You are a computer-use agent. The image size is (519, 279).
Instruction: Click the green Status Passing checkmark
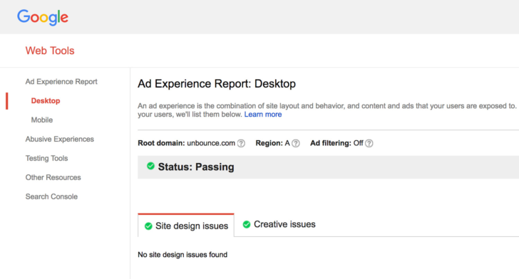click(150, 166)
